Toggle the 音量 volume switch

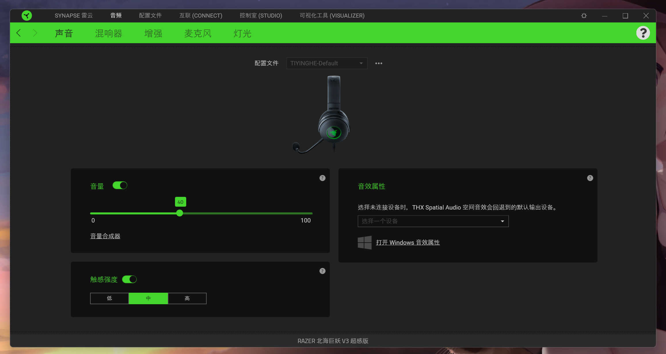click(120, 185)
